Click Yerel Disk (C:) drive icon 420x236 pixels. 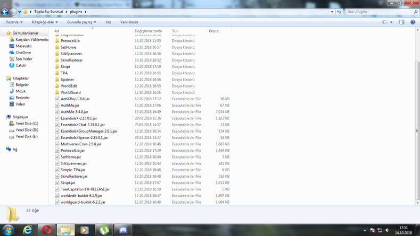tap(12, 124)
